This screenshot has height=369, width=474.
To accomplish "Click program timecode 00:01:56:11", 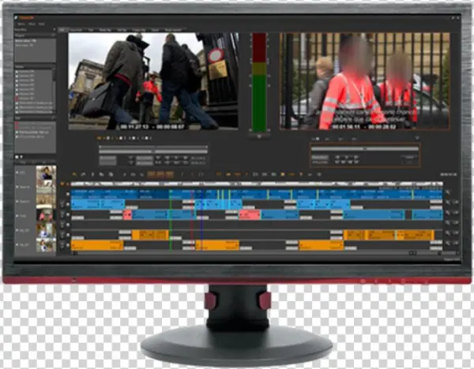I will click(x=346, y=127).
